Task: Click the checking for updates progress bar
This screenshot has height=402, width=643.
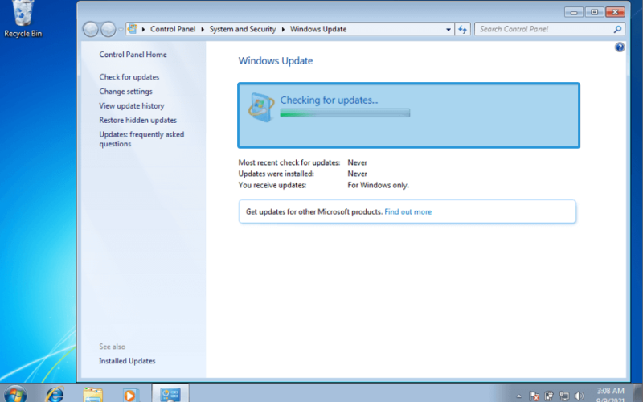Action: [345, 113]
